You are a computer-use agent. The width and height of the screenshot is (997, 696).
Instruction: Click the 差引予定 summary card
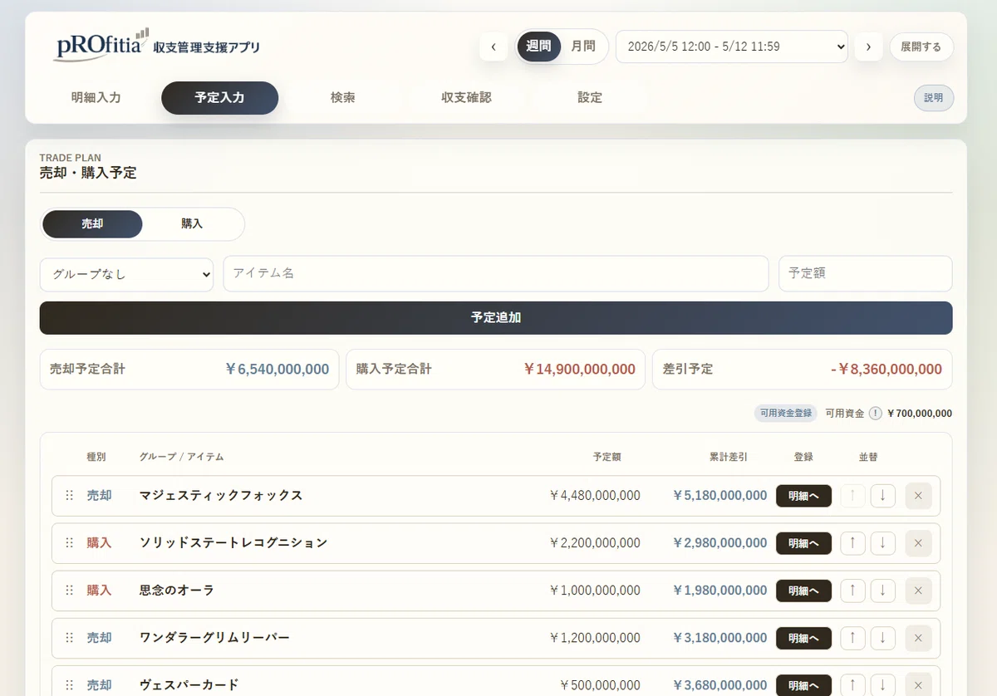point(803,370)
